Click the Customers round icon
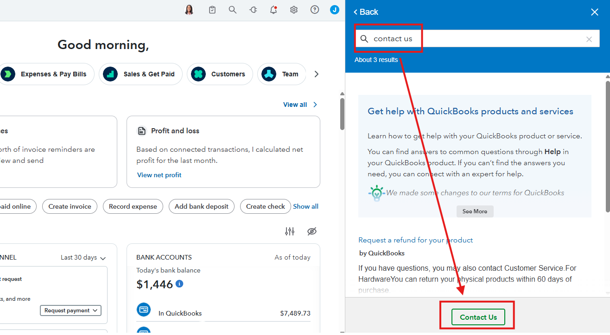Image resolution: width=610 pixels, height=335 pixels. (198, 74)
